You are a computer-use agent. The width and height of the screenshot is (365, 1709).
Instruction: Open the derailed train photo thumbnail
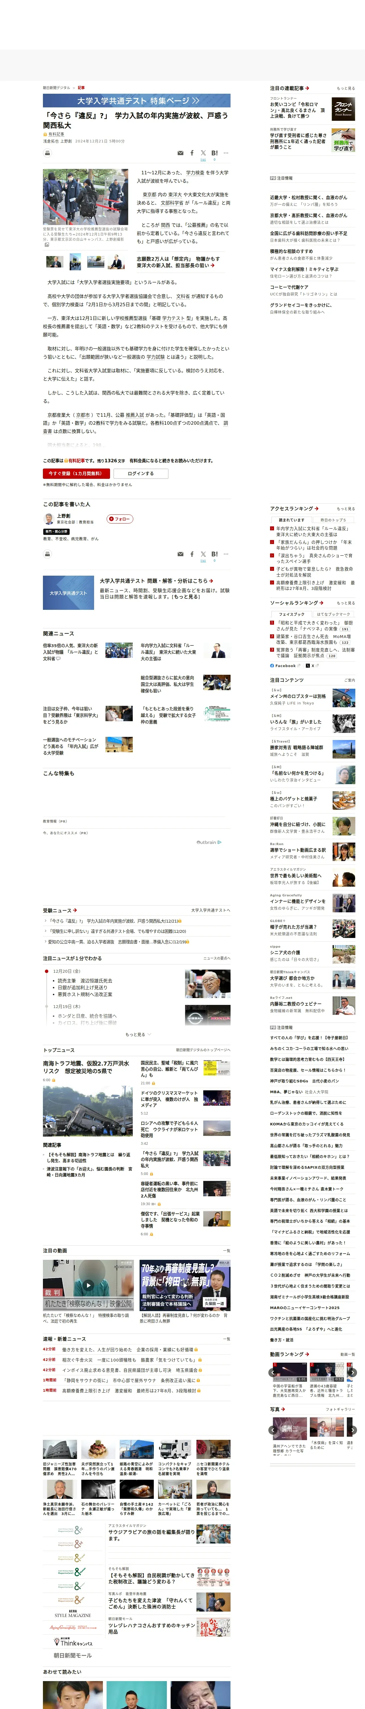point(88,1111)
